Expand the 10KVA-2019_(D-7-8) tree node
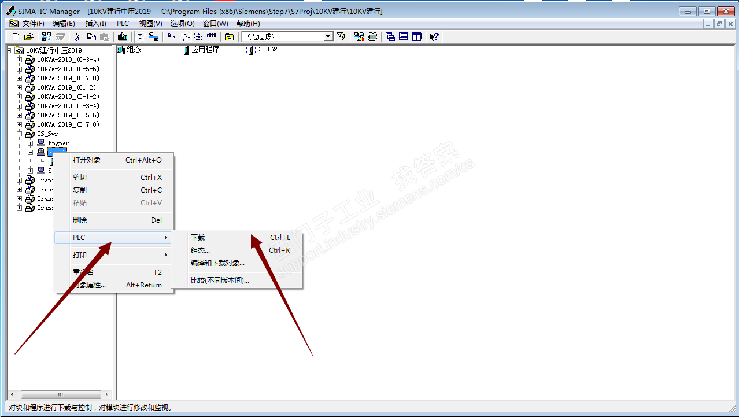Screen dimensions: 739x417 point(20,124)
